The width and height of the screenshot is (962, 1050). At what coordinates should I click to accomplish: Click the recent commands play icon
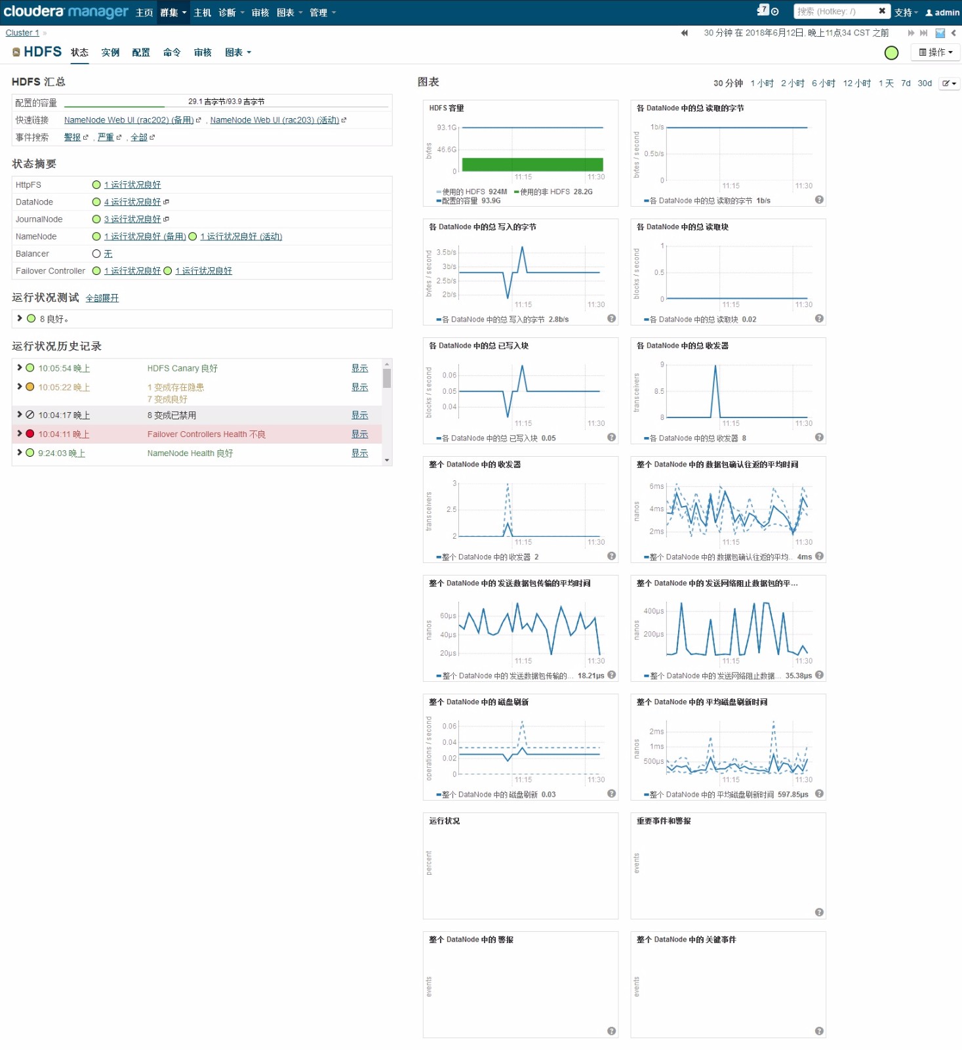775,12
